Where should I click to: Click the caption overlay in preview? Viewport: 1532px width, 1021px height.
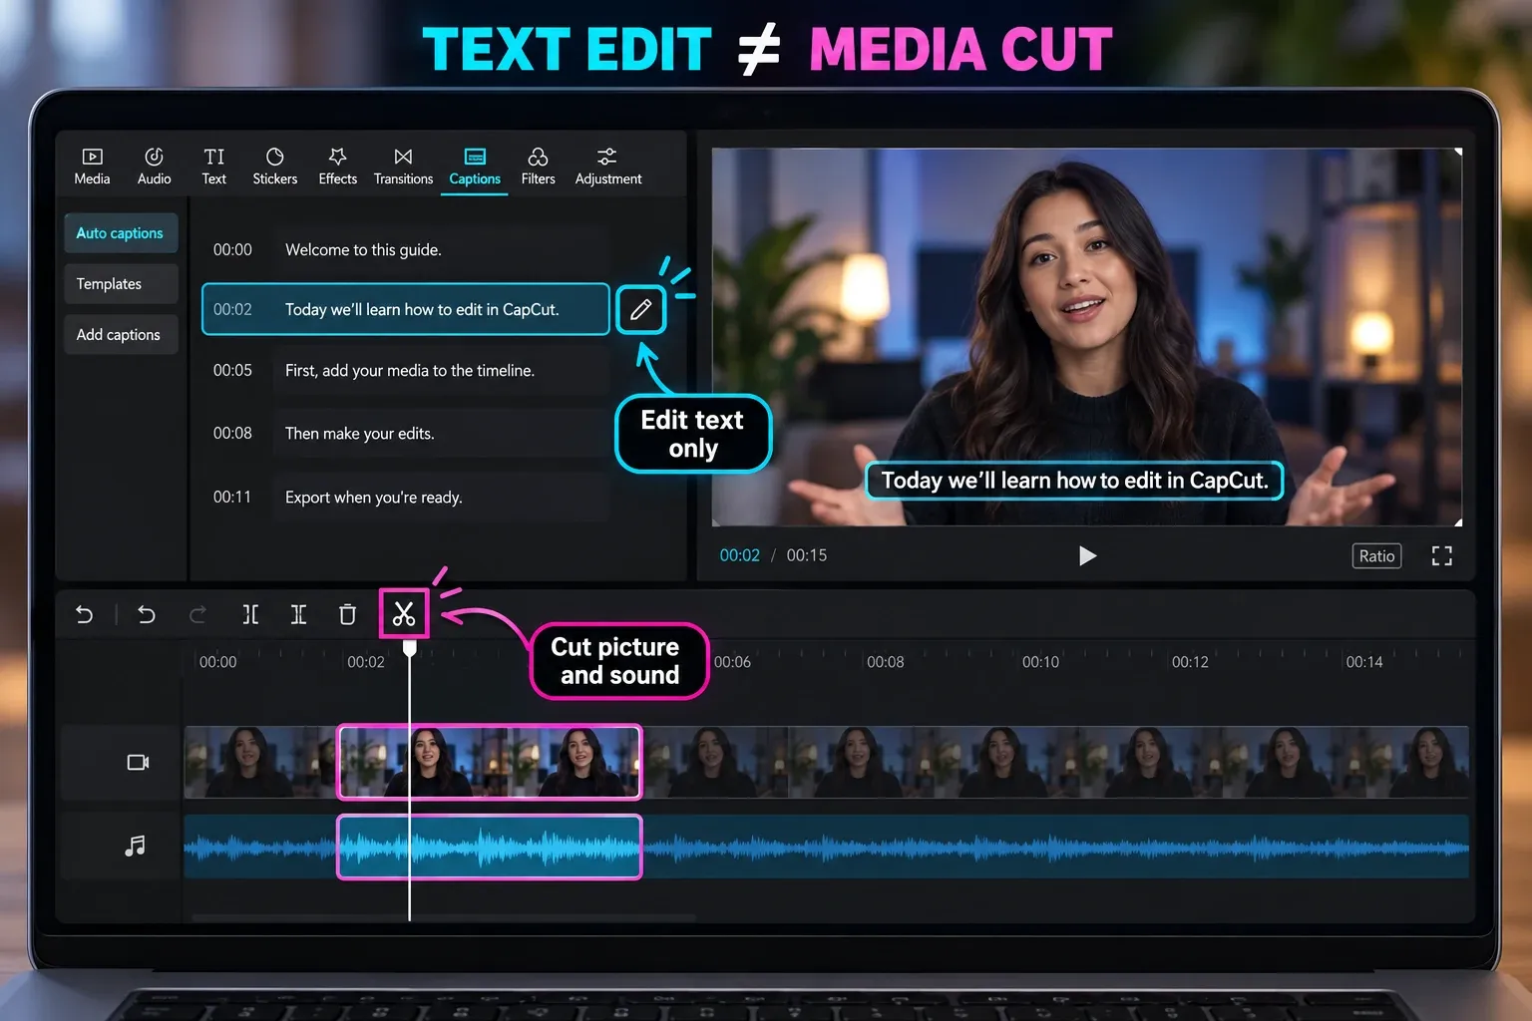1074,481
